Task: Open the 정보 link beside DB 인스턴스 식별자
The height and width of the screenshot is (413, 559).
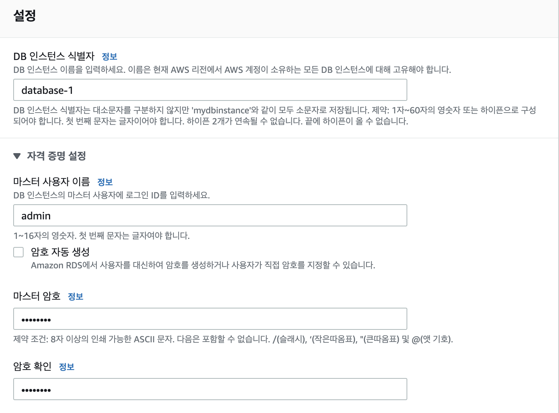Action: pos(109,57)
